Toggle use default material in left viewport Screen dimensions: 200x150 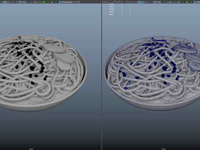(x=6, y=2)
